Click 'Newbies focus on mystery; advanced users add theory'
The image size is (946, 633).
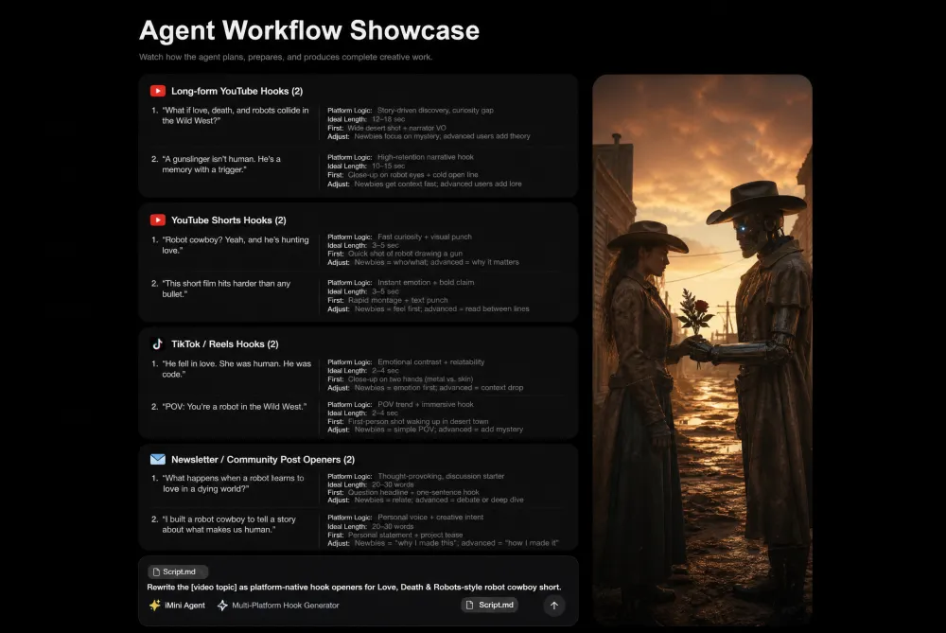(442, 136)
